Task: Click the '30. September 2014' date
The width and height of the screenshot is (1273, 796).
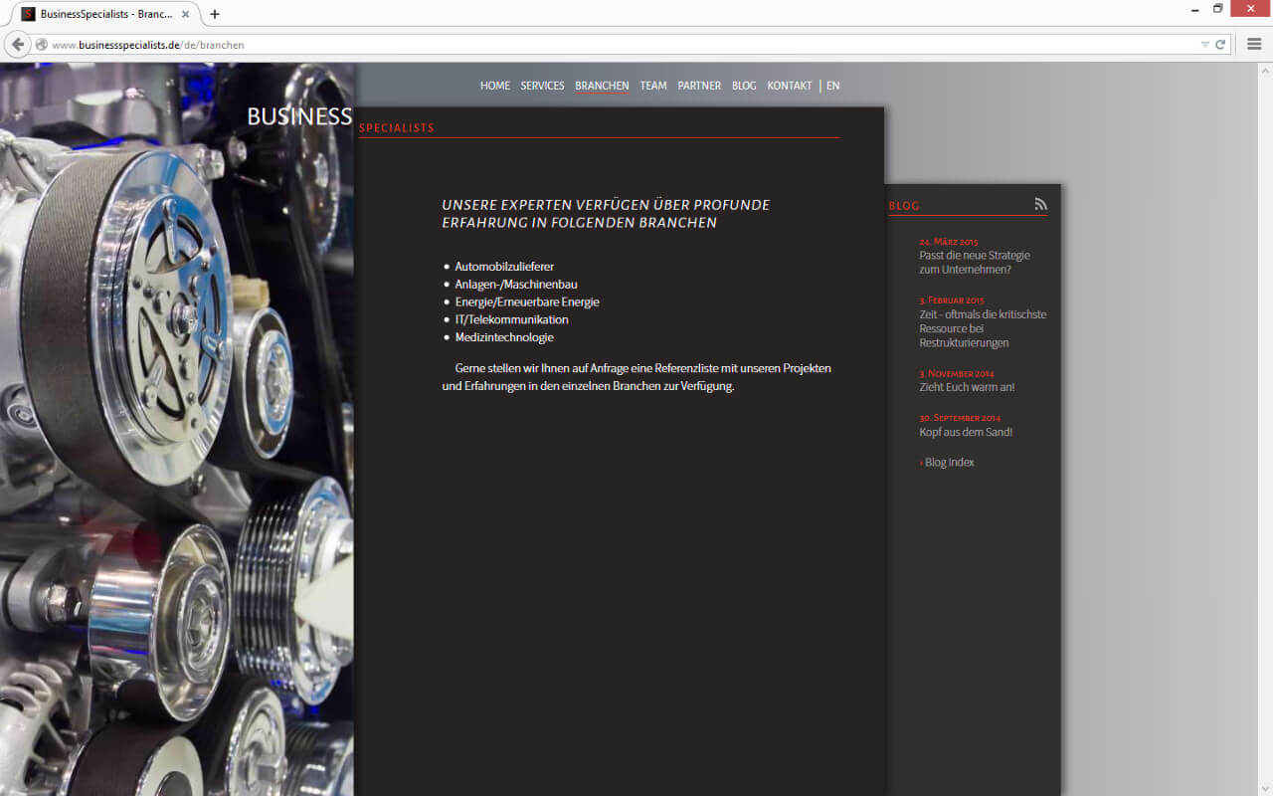Action: [960, 418]
